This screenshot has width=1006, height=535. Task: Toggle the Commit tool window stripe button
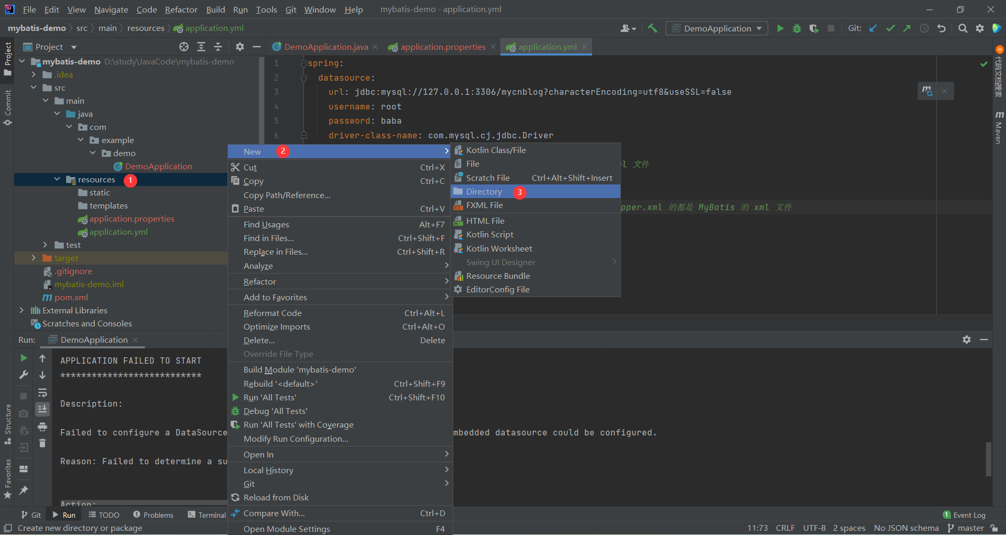(x=7, y=107)
